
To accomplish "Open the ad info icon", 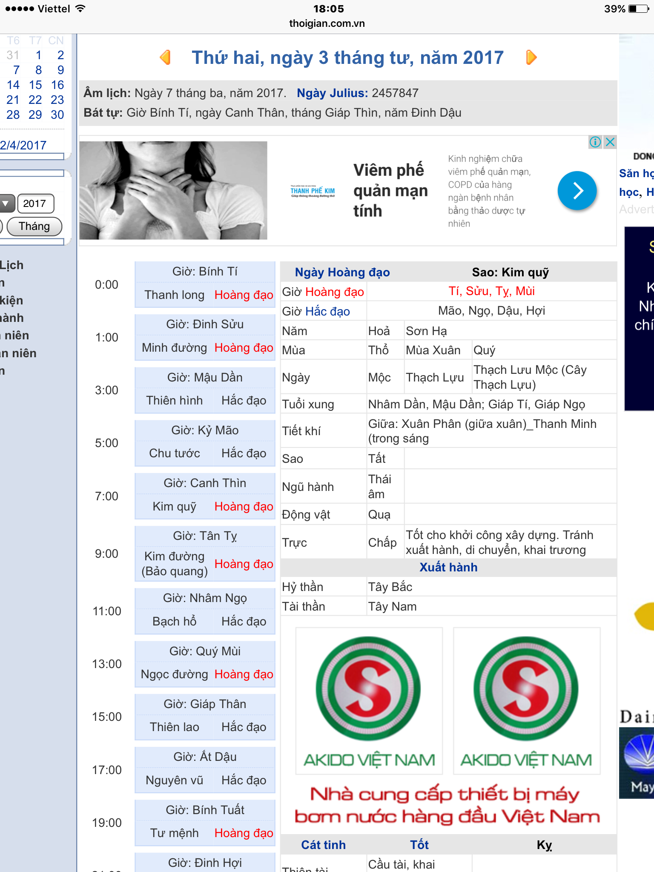I will (595, 142).
